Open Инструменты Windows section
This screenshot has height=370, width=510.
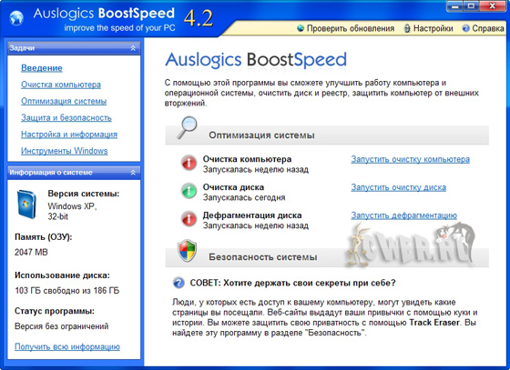[65, 151]
